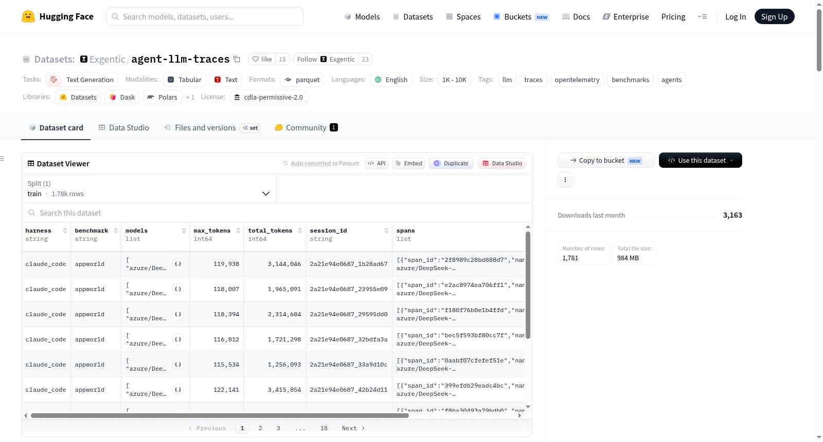The height and width of the screenshot is (442, 823).
Task: Sort by the total_tokens column
Action: coord(300,230)
